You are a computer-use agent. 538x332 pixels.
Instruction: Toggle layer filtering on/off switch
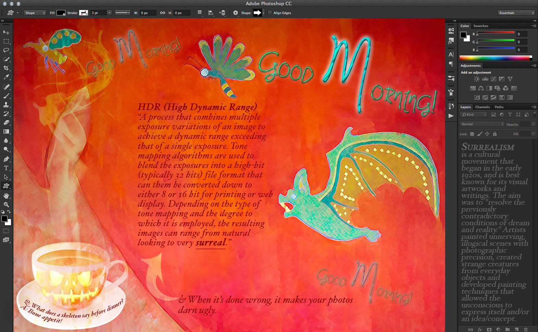click(x=535, y=114)
